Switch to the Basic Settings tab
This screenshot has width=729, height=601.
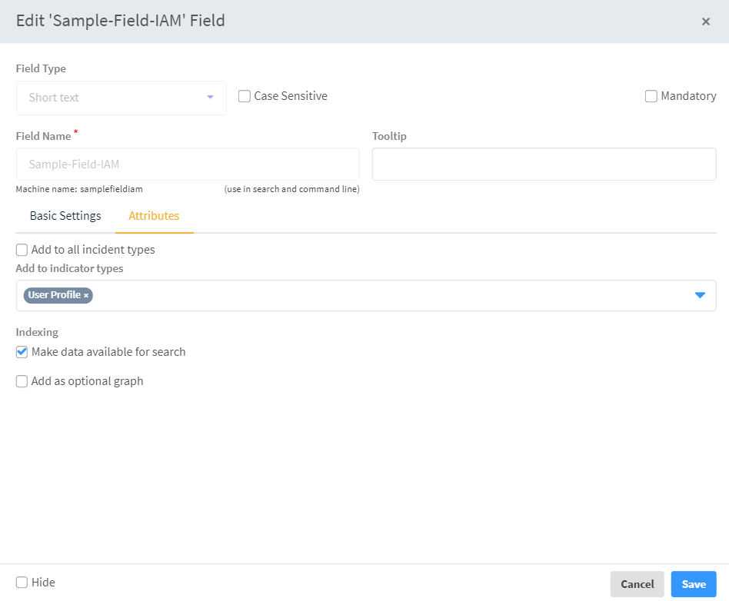[65, 215]
